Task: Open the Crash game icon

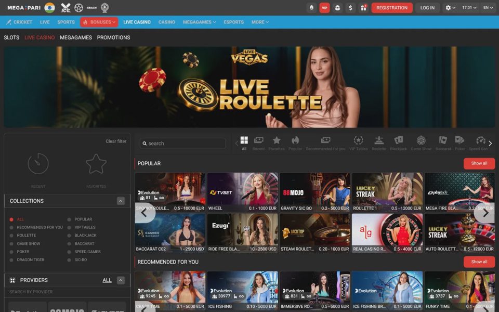Action: click(91, 8)
